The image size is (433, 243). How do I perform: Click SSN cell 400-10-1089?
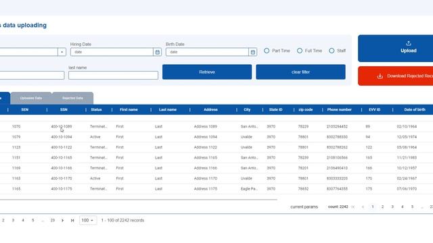coord(62,126)
